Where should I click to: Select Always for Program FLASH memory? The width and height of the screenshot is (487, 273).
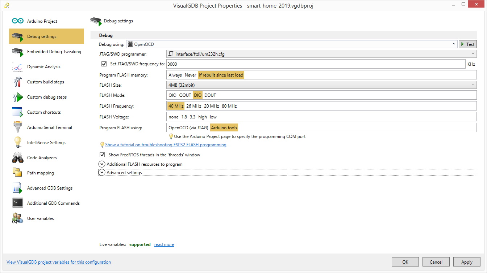175,75
